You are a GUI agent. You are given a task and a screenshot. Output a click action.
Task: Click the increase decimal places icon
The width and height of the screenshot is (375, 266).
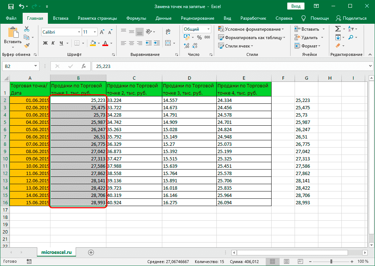coord(186,46)
